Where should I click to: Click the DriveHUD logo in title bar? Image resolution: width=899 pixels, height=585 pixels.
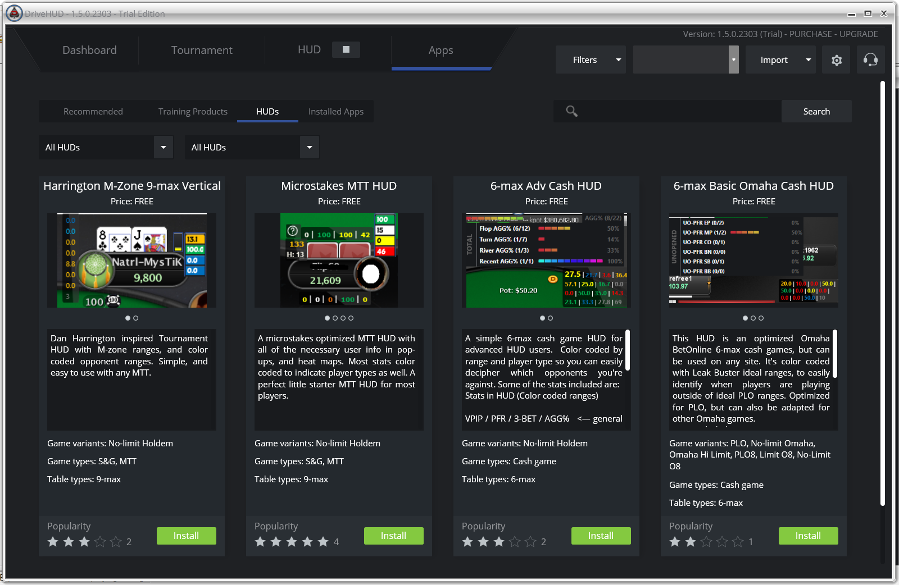tap(14, 13)
